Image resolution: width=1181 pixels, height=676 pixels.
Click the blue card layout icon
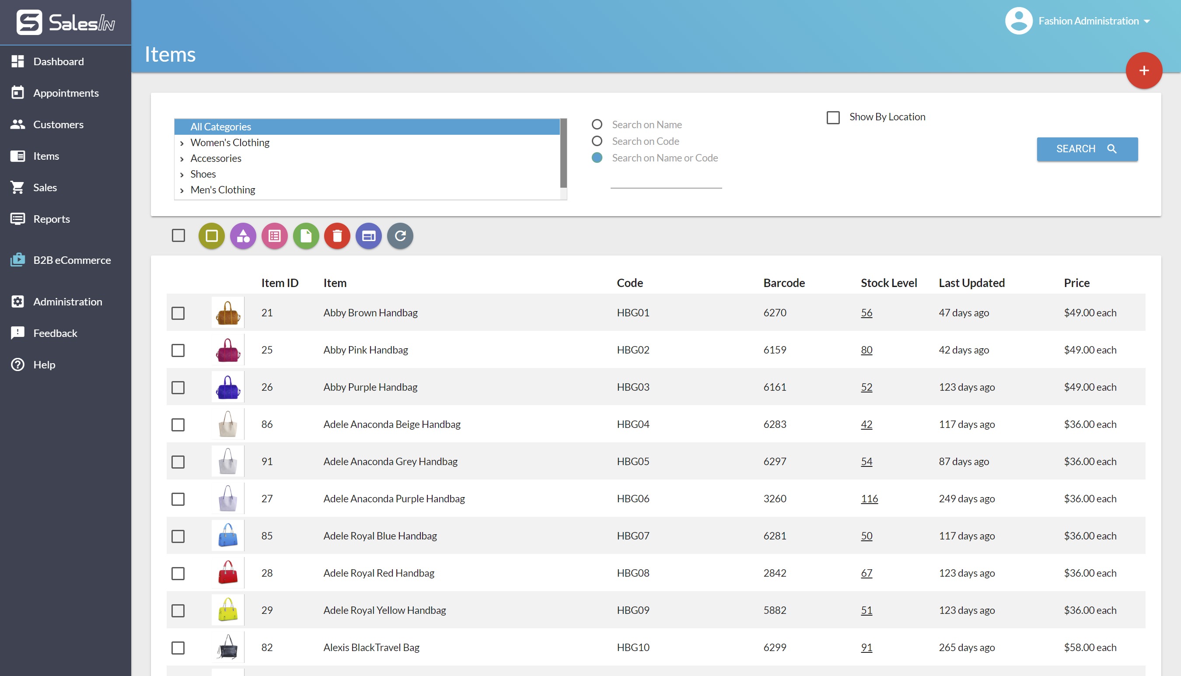click(x=368, y=236)
